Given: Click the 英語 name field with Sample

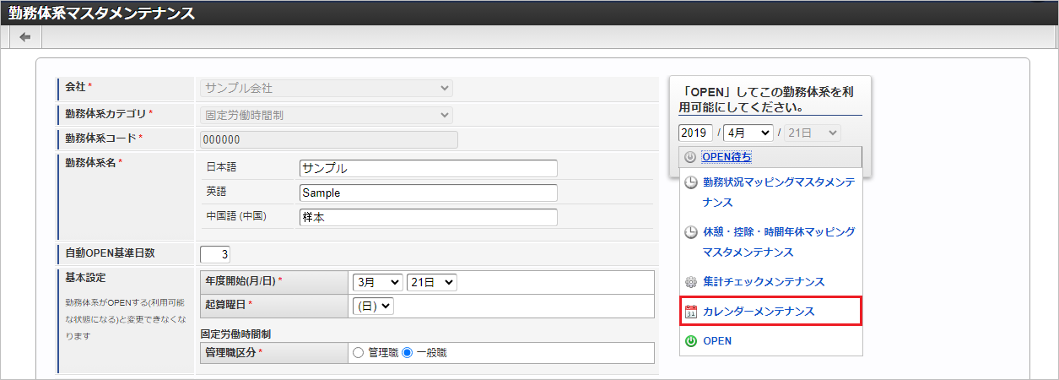Looking at the screenshot, I should 429,193.
